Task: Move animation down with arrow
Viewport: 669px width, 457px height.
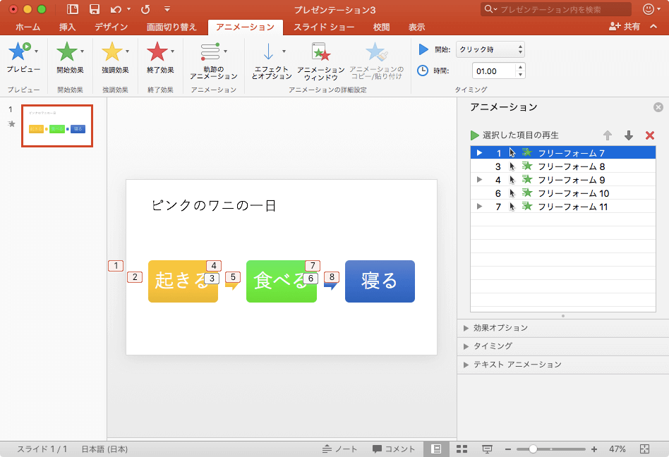Action: click(x=629, y=135)
